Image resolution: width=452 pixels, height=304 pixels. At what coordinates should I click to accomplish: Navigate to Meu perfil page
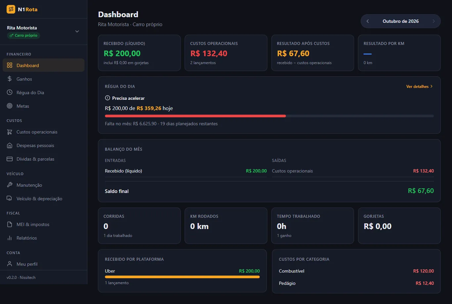point(44,264)
